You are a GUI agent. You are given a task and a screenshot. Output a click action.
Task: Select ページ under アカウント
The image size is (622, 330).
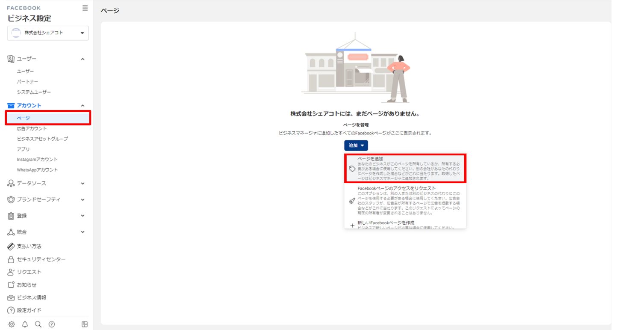pyautogui.click(x=48, y=118)
